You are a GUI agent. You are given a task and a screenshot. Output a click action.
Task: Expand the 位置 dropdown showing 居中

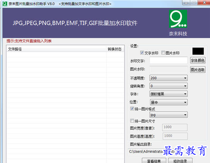point(169,102)
